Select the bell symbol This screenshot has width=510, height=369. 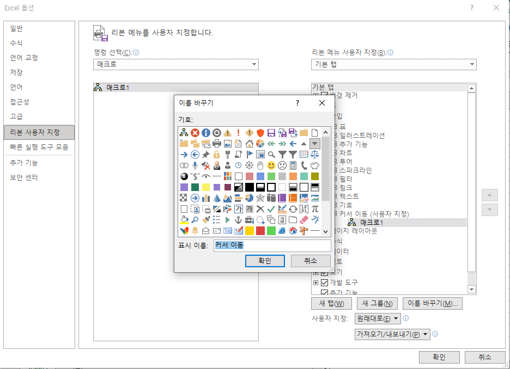[x=195, y=231]
